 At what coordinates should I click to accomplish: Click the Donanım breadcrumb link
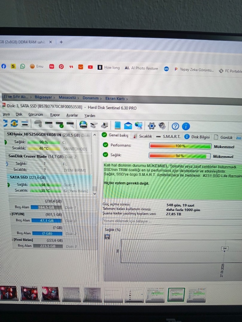(x=91, y=98)
